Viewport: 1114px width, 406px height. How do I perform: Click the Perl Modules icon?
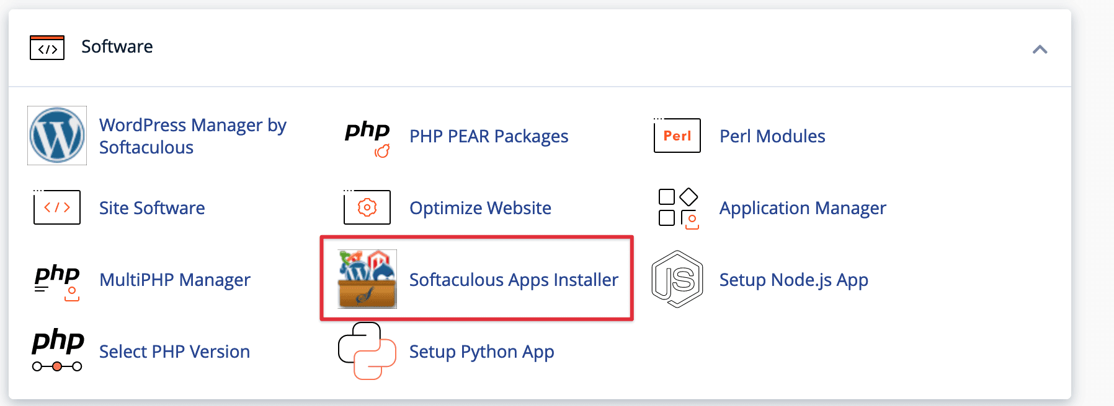pyautogui.click(x=677, y=136)
